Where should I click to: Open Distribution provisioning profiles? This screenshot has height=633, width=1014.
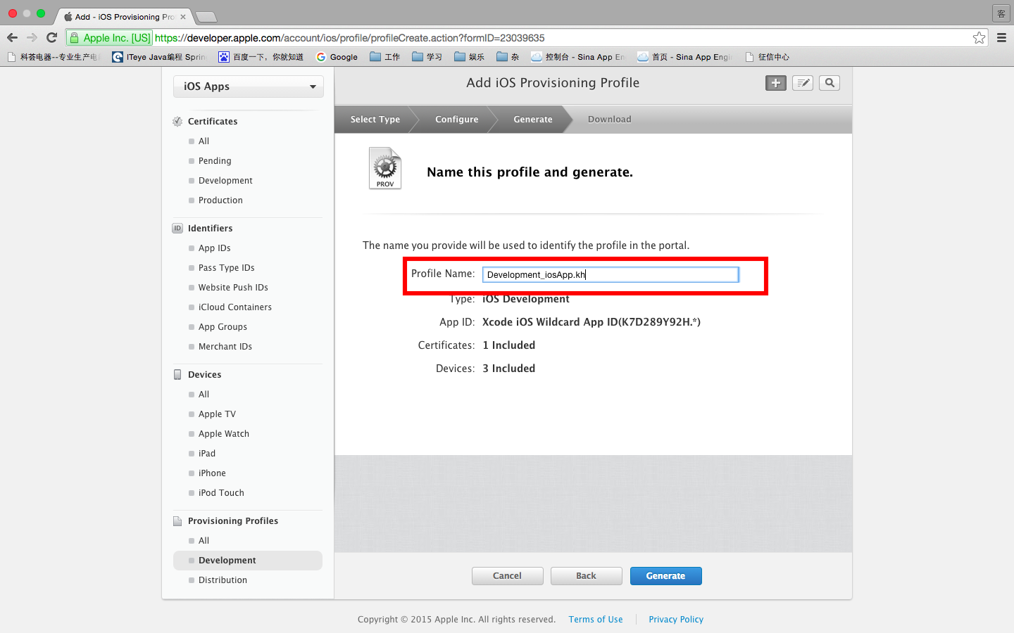click(x=223, y=580)
